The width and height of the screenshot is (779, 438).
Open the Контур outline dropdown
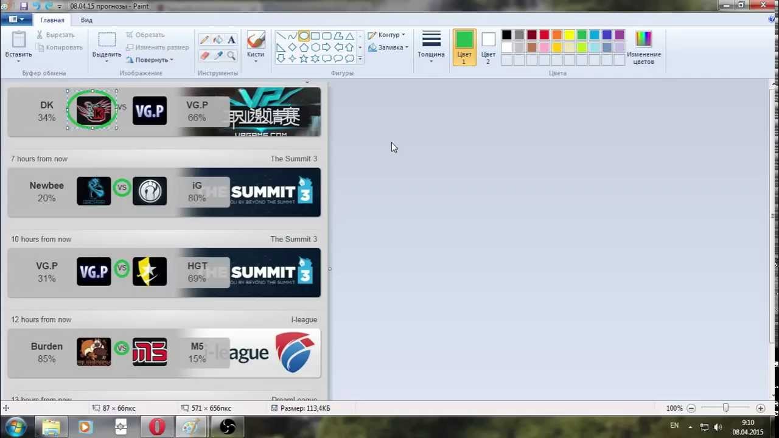tap(386, 35)
